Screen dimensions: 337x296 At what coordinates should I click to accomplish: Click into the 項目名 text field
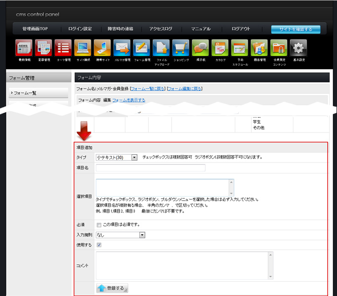click(150, 168)
